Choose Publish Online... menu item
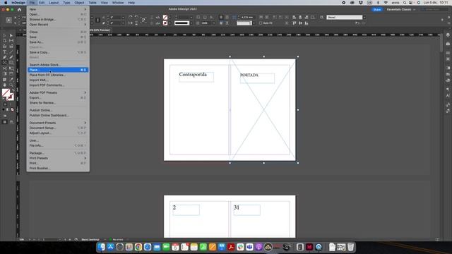The image size is (452, 254). [58, 110]
